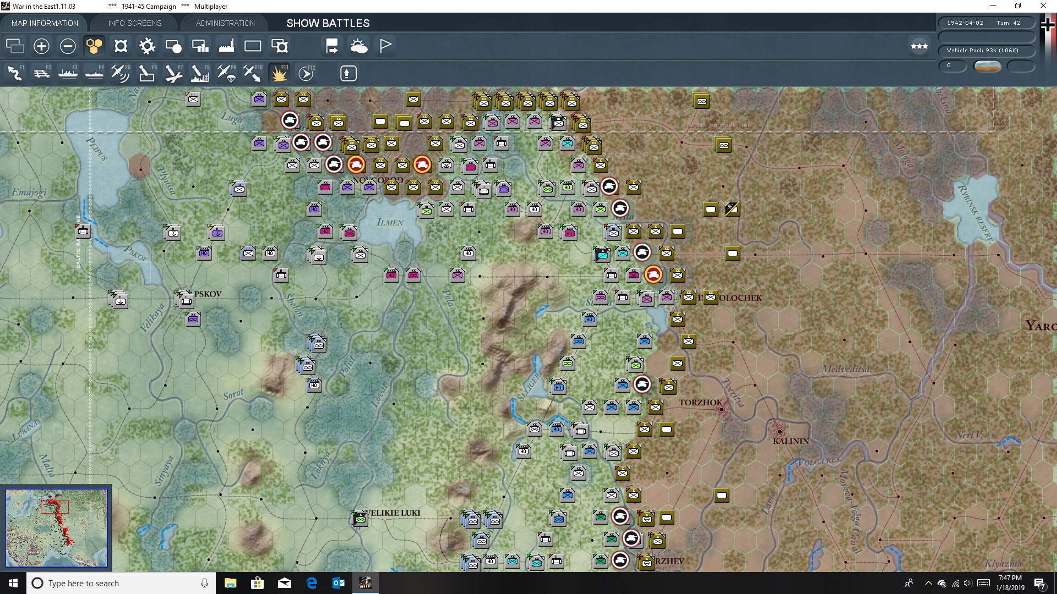Image resolution: width=1057 pixels, height=594 pixels.
Task: Open the weather overlay cloud icon
Action: [359, 46]
